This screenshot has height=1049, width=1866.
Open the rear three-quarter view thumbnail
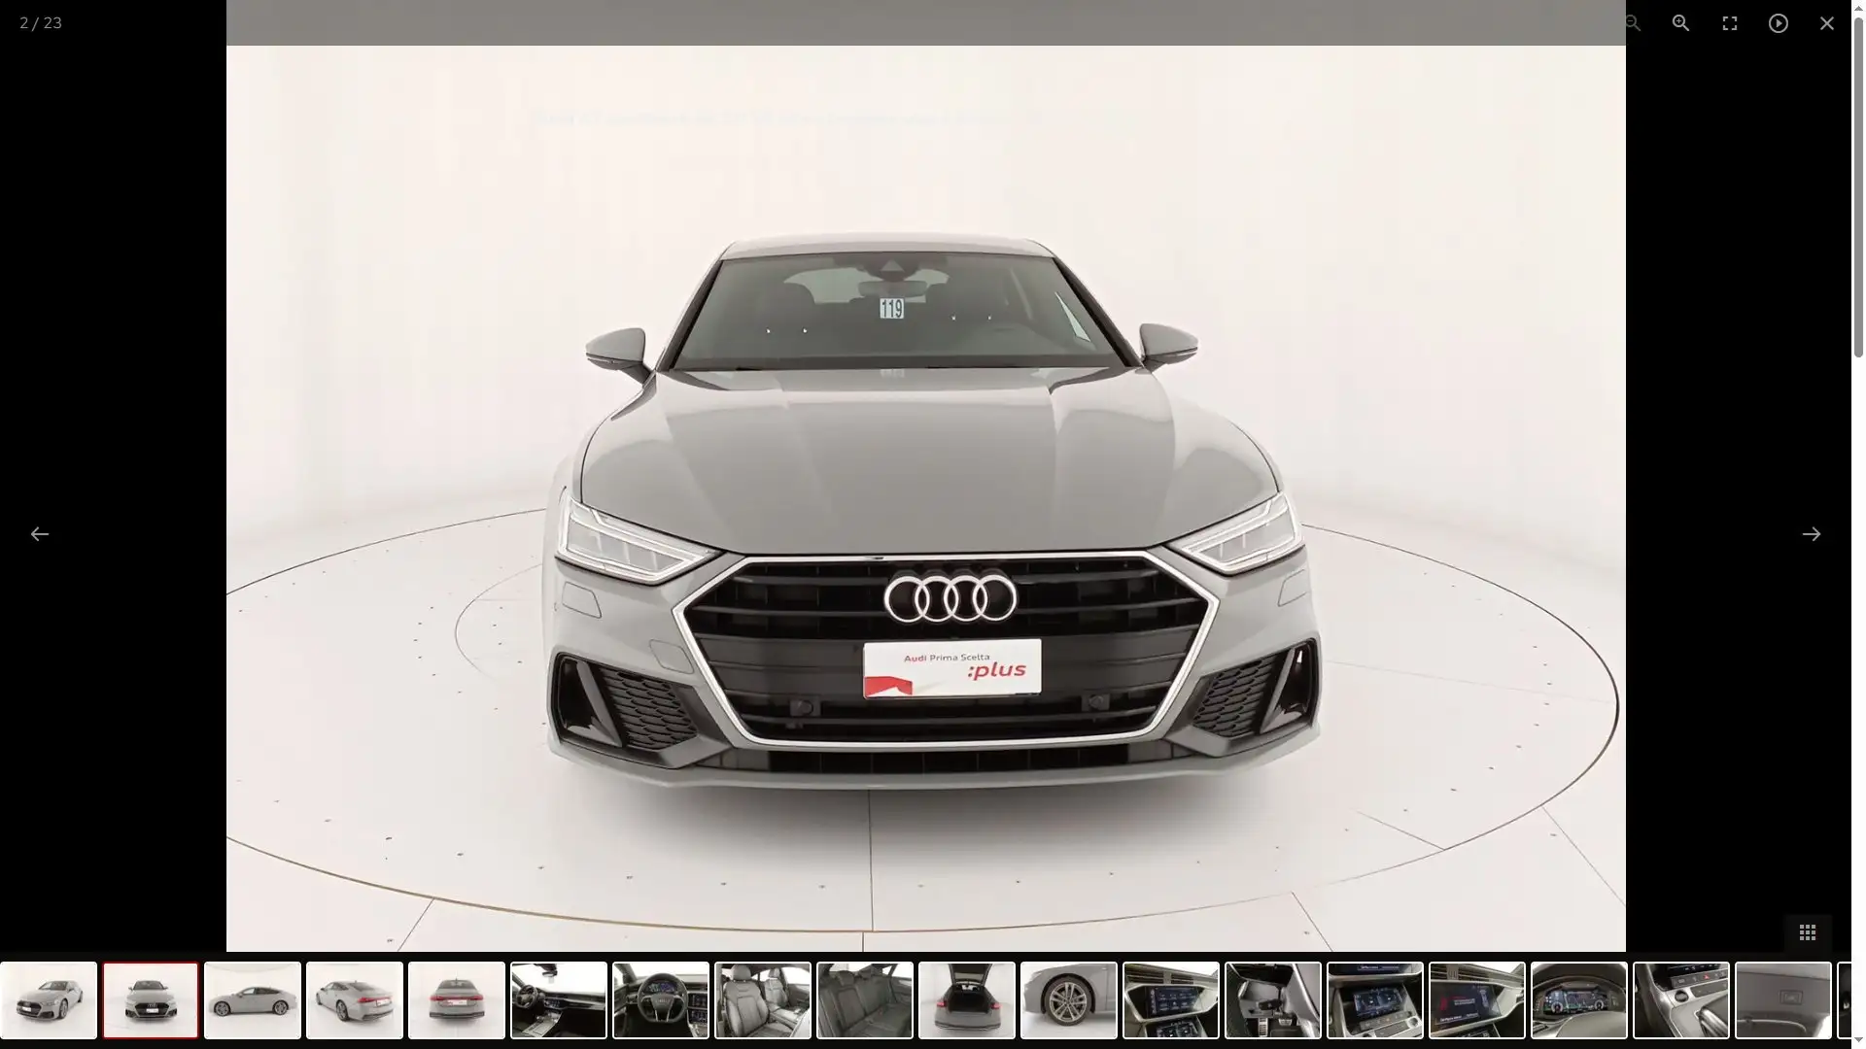(355, 1000)
